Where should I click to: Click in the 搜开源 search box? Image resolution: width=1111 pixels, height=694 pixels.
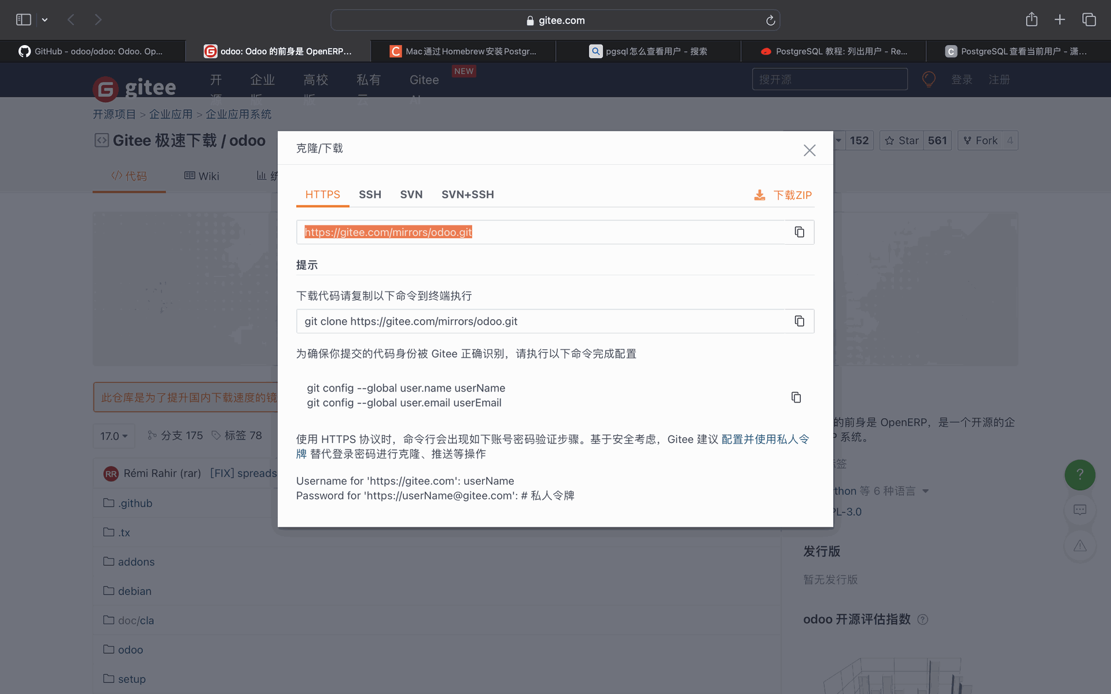830,79
